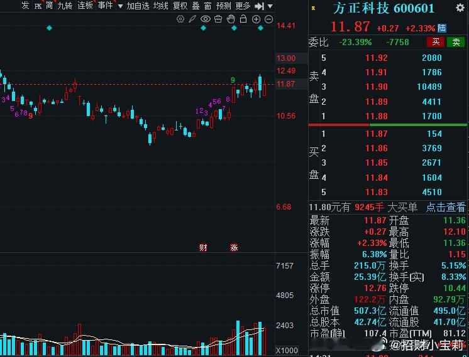
Task: Open quote panel settings gear beside 600601
Action: click(x=460, y=8)
